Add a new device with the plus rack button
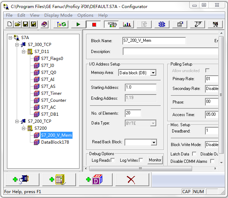Viewport: 228px width, 198px height. click(x=59, y=180)
